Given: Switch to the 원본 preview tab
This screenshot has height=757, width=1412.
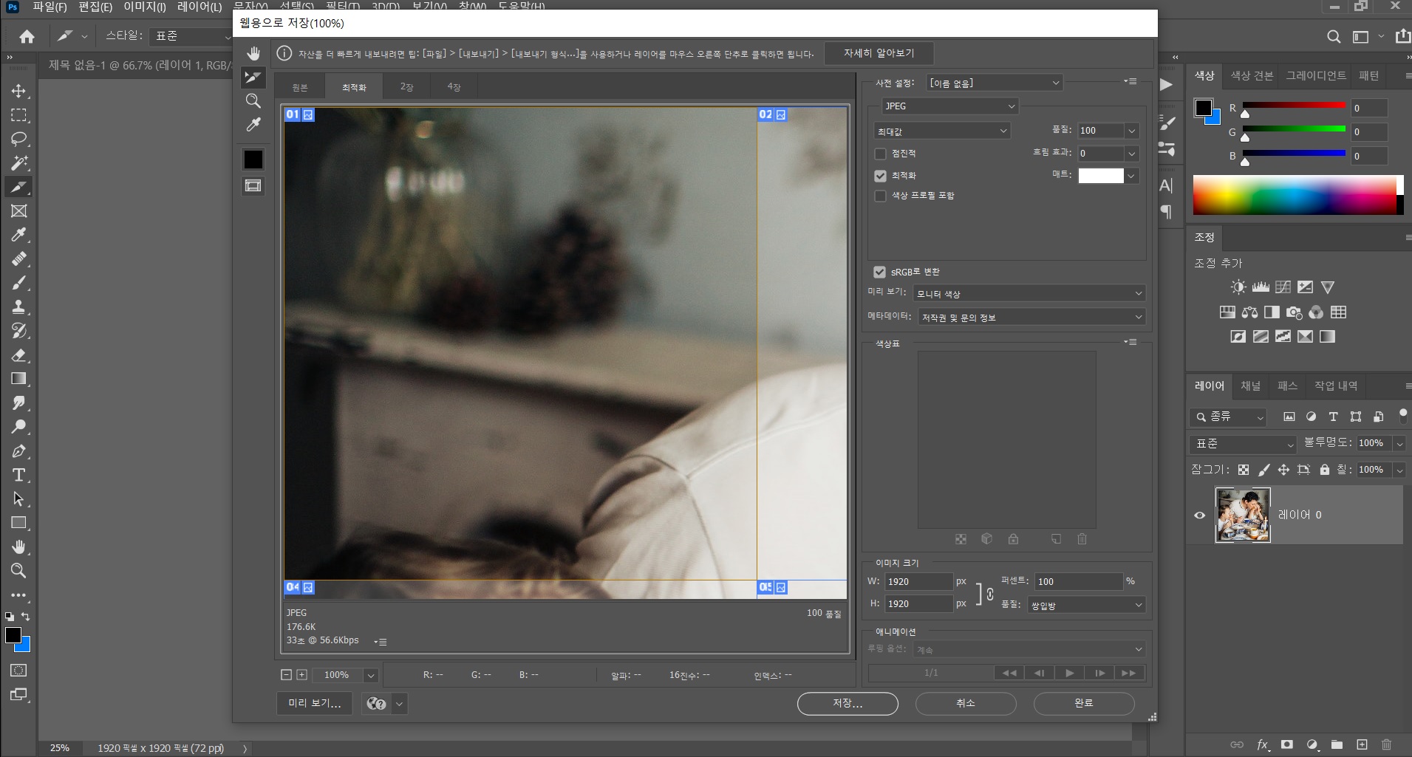Looking at the screenshot, I should (299, 87).
